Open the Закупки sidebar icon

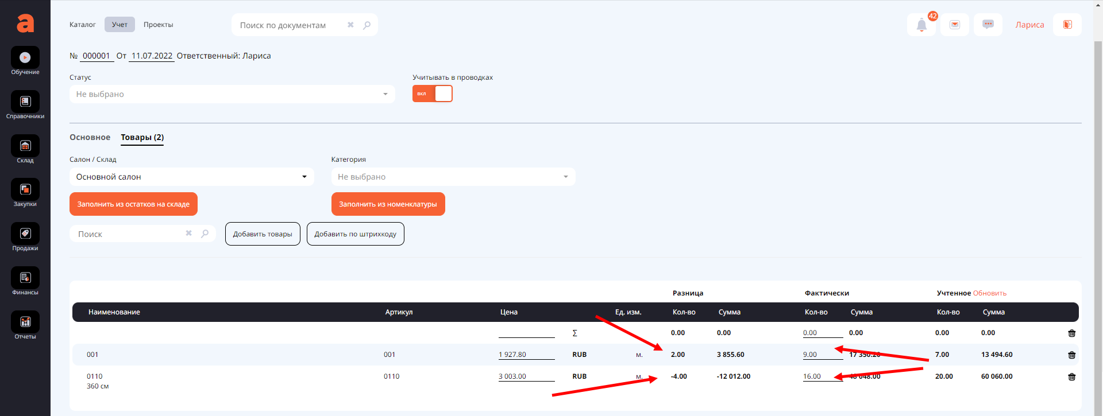[x=25, y=190]
